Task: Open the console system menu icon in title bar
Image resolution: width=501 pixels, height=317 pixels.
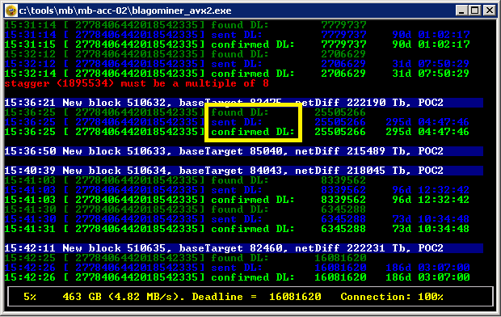Action: (x=11, y=11)
